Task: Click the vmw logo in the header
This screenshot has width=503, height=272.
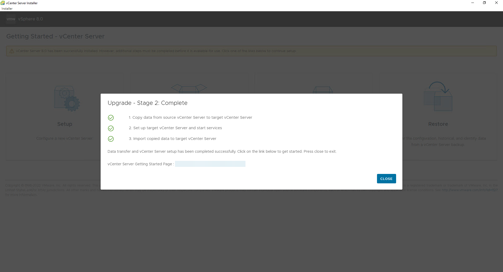Action: point(11,19)
